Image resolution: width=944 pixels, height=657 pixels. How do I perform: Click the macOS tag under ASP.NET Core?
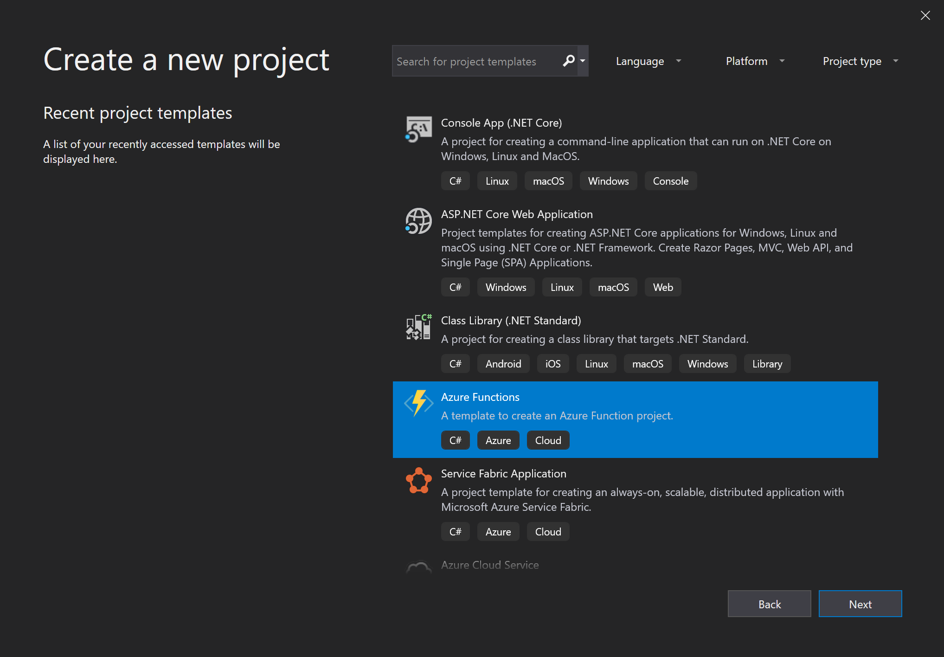click(x=613, y=287)
